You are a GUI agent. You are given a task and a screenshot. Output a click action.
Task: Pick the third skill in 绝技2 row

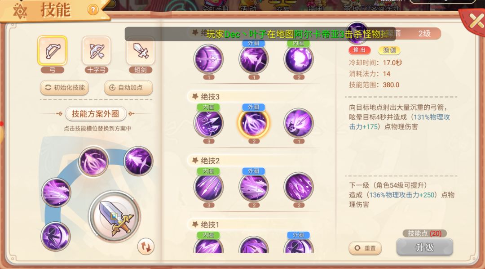(x=299, y=187)
